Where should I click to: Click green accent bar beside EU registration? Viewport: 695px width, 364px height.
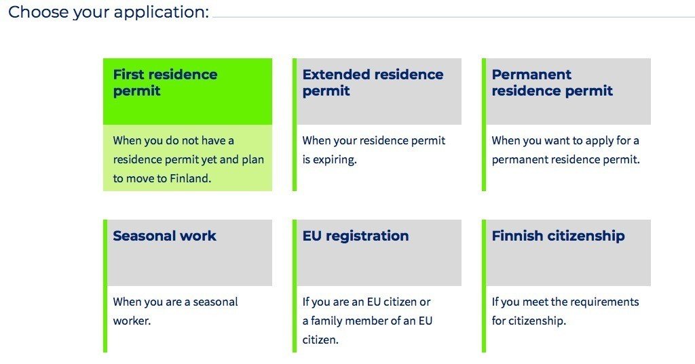(295, 286)
